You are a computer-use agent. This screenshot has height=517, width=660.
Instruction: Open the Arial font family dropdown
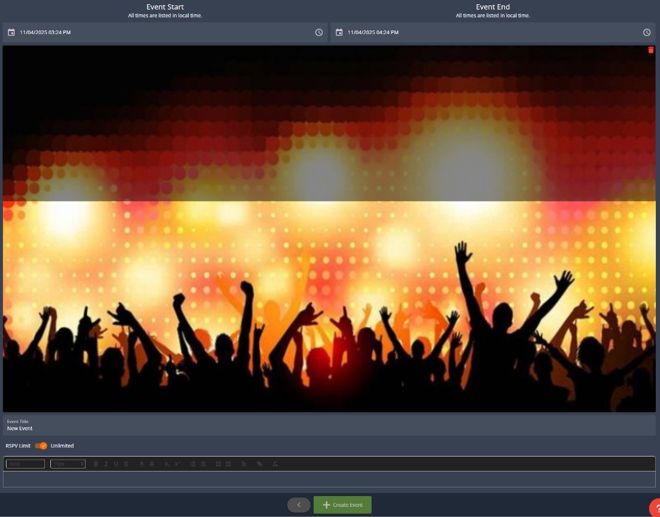point(25,464)
